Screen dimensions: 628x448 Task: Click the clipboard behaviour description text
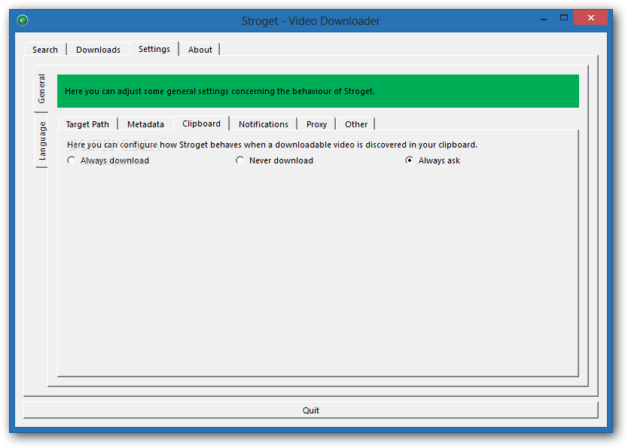272,145
